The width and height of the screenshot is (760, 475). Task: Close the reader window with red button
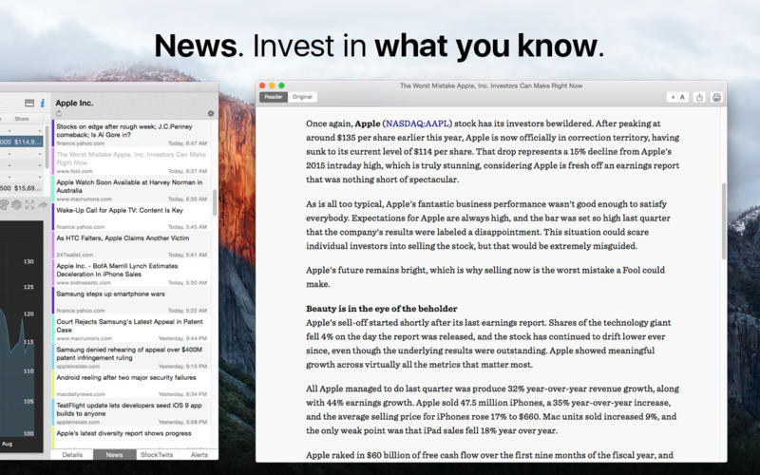262,85
